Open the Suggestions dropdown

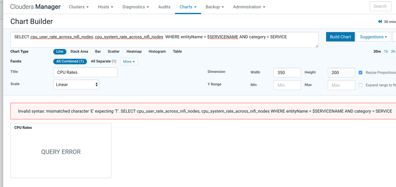(x=373, y=37)
